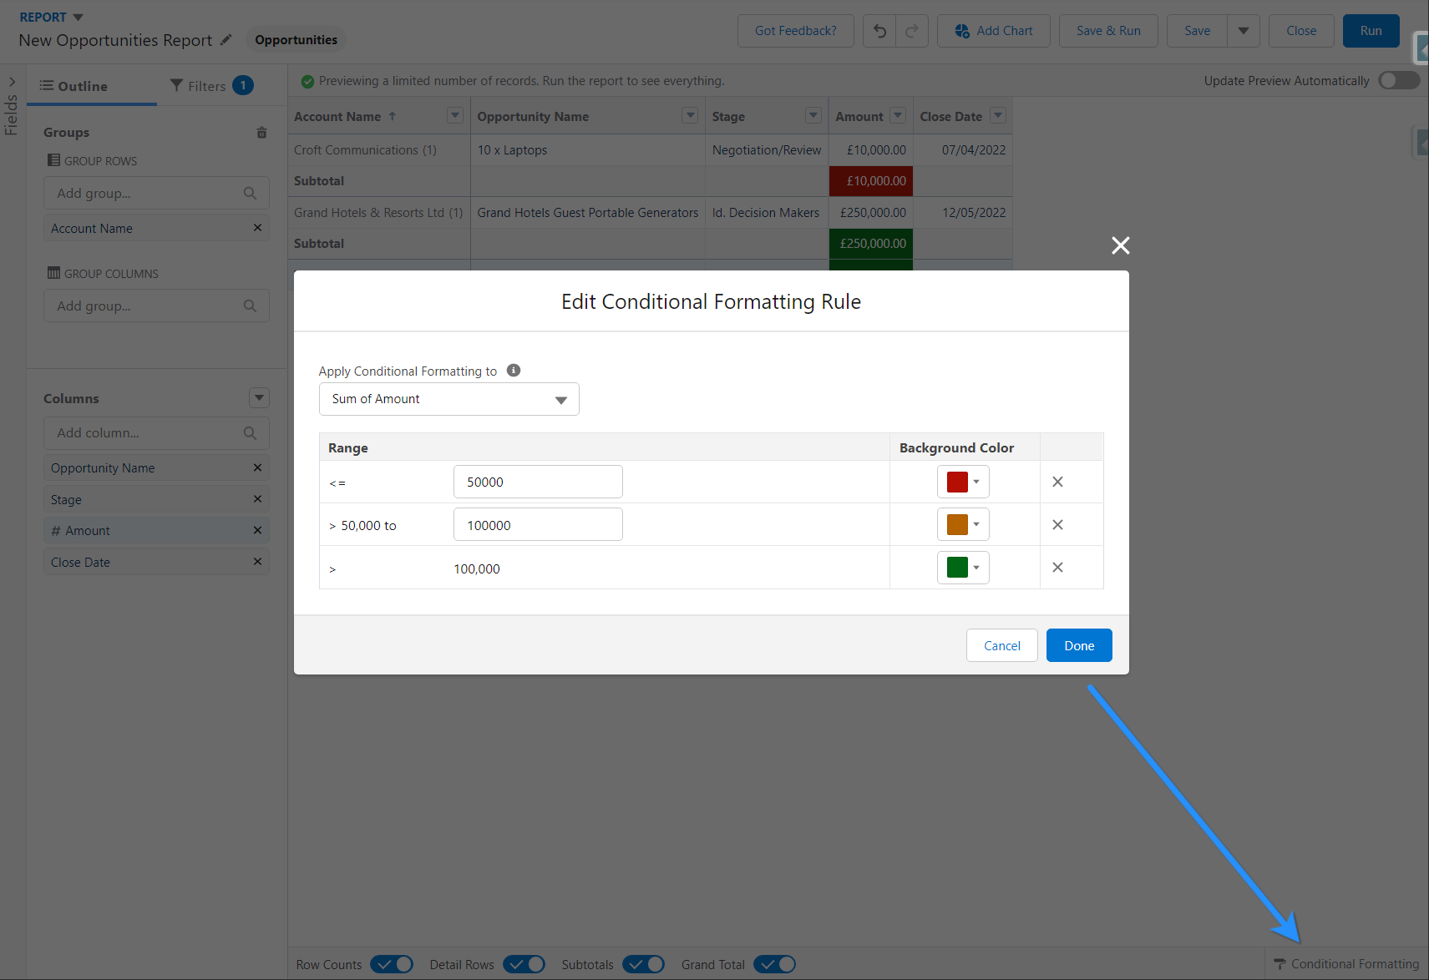Remove Amount column from list
Image resolution: width=1429 pixels, height=980 pixels.
pyautogui.click(x=257, y=530)
